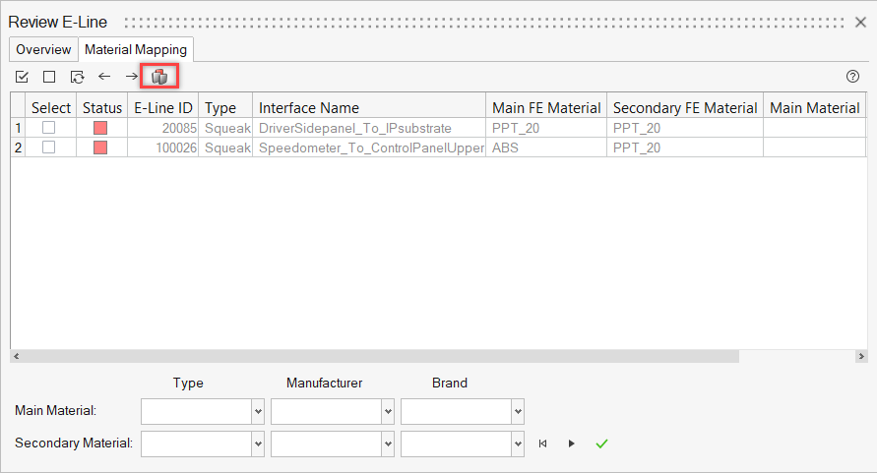Expand the Secondary Material Brand dropdown
The height and width of the screenshot is (473, 877).
click(518, 443)
